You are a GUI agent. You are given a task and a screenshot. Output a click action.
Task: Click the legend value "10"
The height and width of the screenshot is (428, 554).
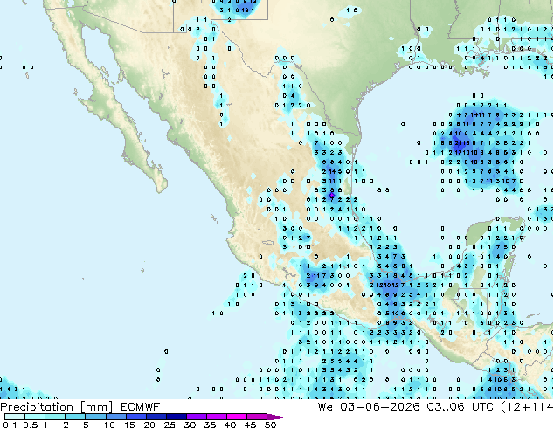(109, 425)
